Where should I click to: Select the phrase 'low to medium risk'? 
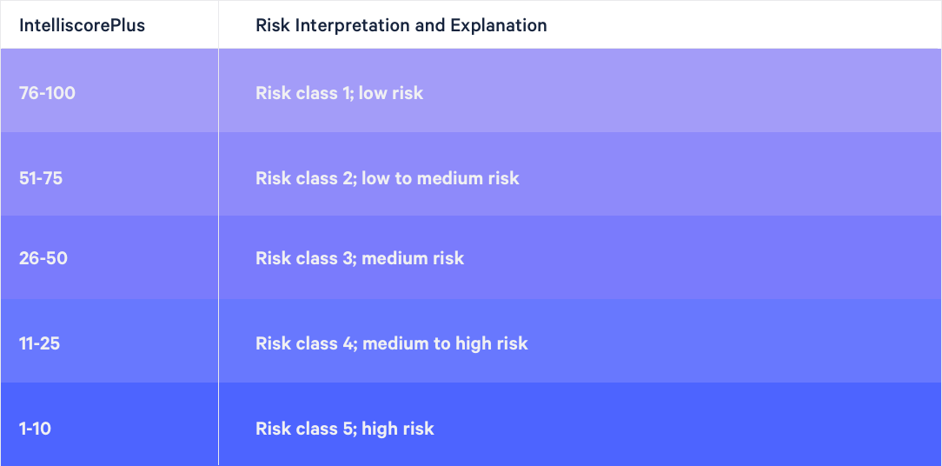point(441,178)
